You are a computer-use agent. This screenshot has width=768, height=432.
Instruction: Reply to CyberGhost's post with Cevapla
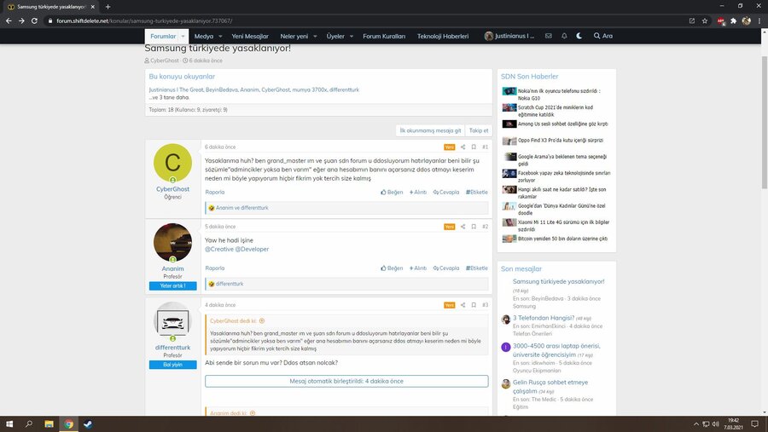coord(446,193)
